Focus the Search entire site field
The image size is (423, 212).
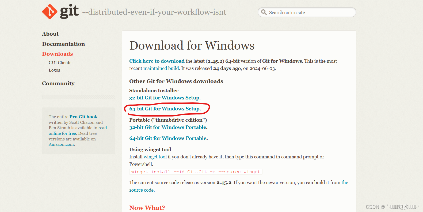tap(307, 12)
